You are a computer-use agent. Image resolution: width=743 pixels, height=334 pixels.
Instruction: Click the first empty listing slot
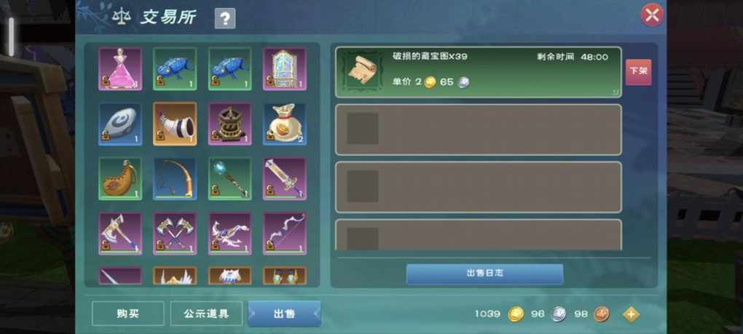479,130
